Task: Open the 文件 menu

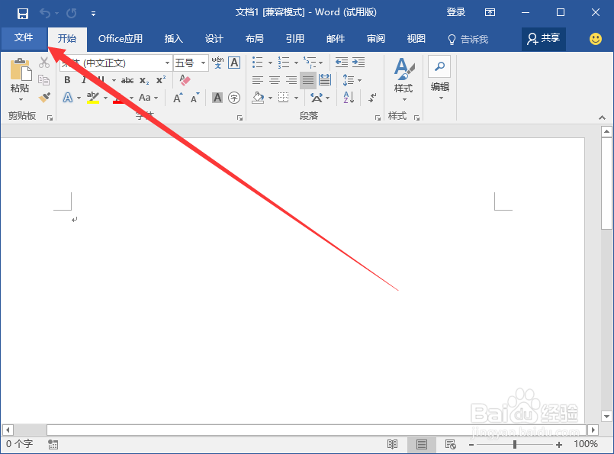Action: pyautogui.click(x=24, y=37)
